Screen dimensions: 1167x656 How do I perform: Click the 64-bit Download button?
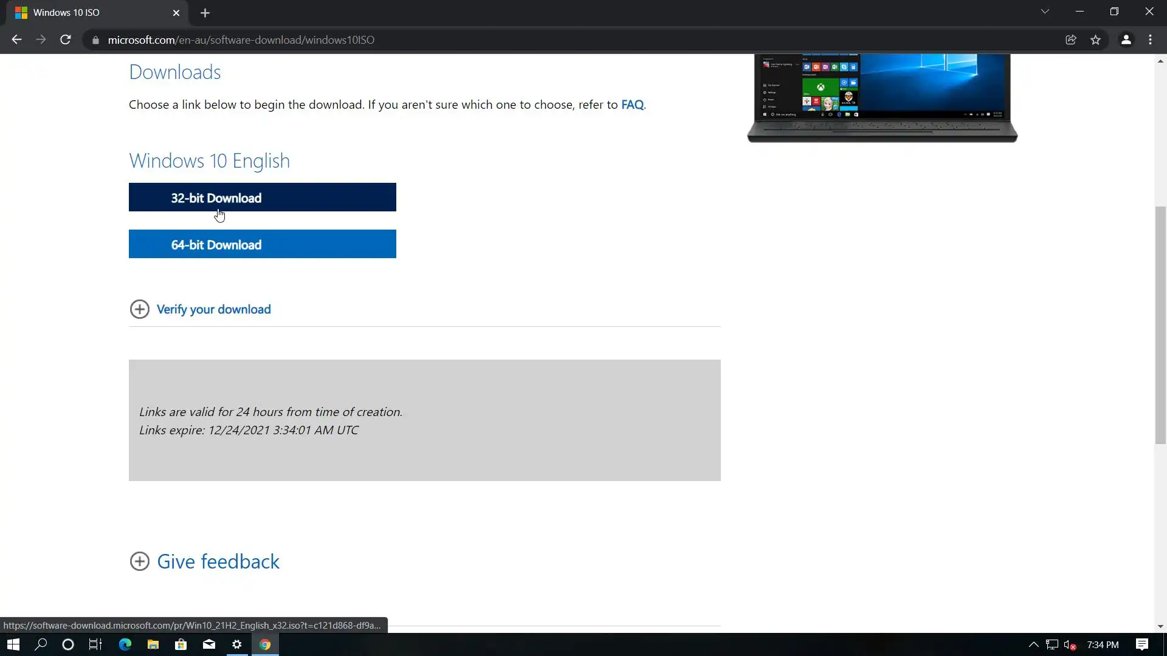point(262,244)
